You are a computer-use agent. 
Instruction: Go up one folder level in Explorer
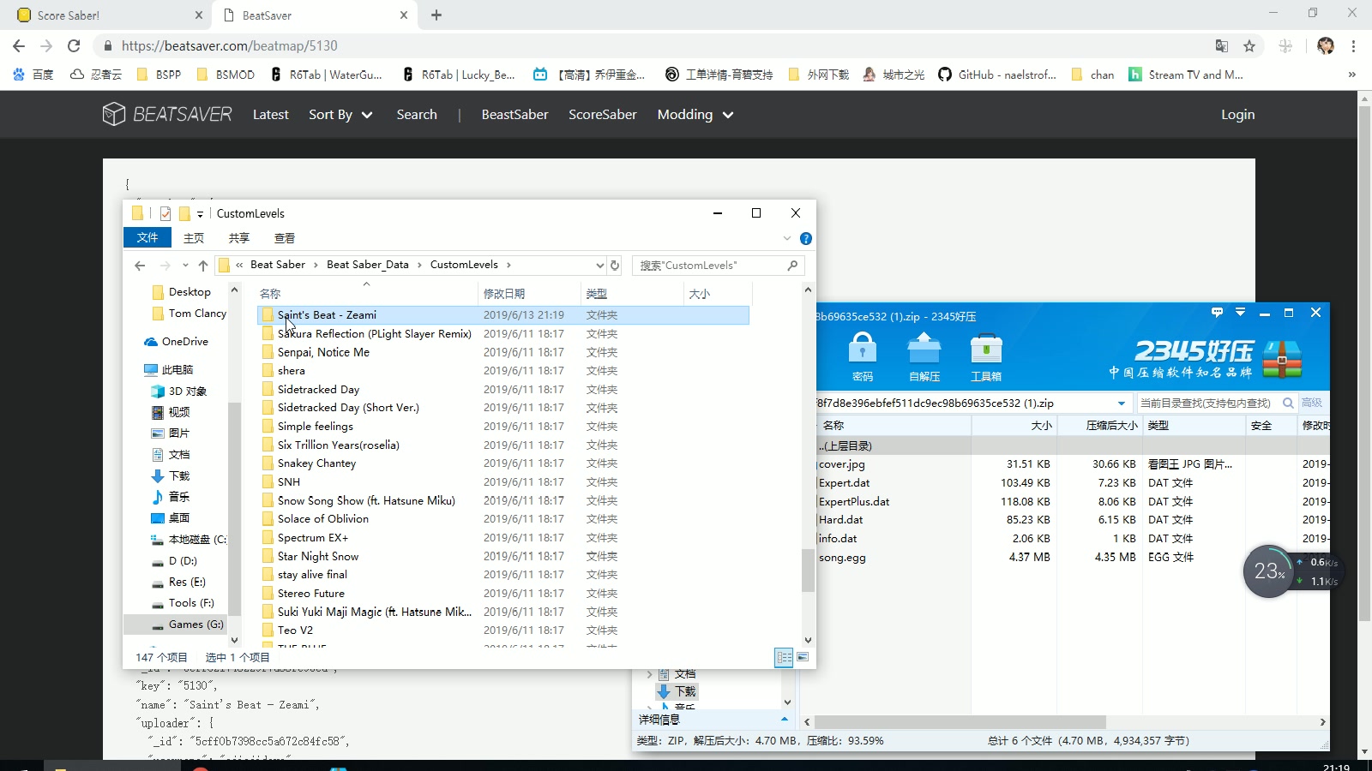click(x=203, y=266)
